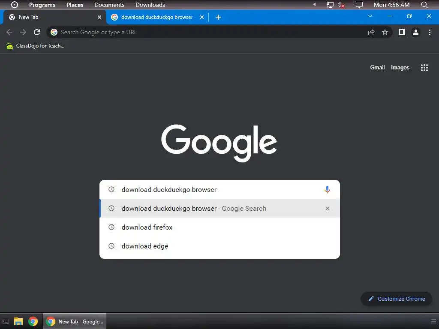
Task: Open the ClassDojo for Teach... bookmark
Action: click(35, 45)
